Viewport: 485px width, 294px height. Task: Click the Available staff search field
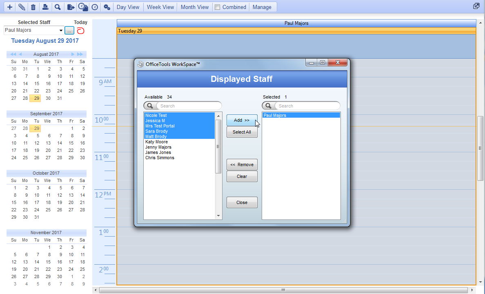[189, 106]
